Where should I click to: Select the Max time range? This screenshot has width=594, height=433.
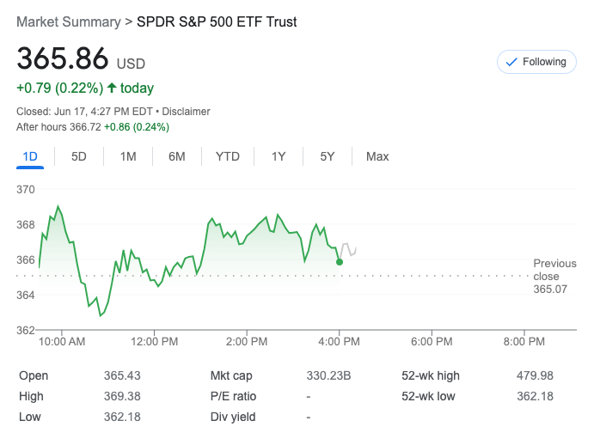click(x=377, y=156)
